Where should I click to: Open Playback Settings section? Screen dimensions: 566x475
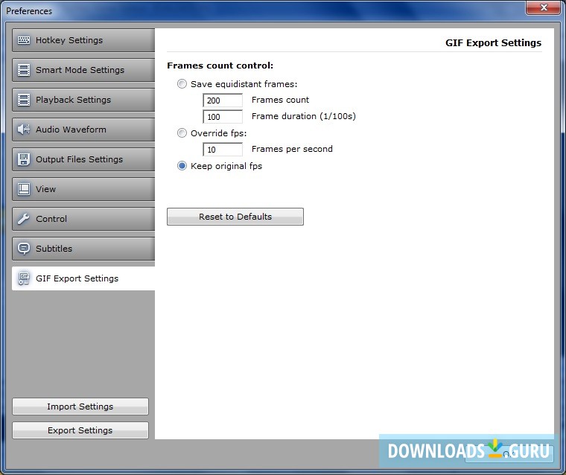[x=83, y=100]
